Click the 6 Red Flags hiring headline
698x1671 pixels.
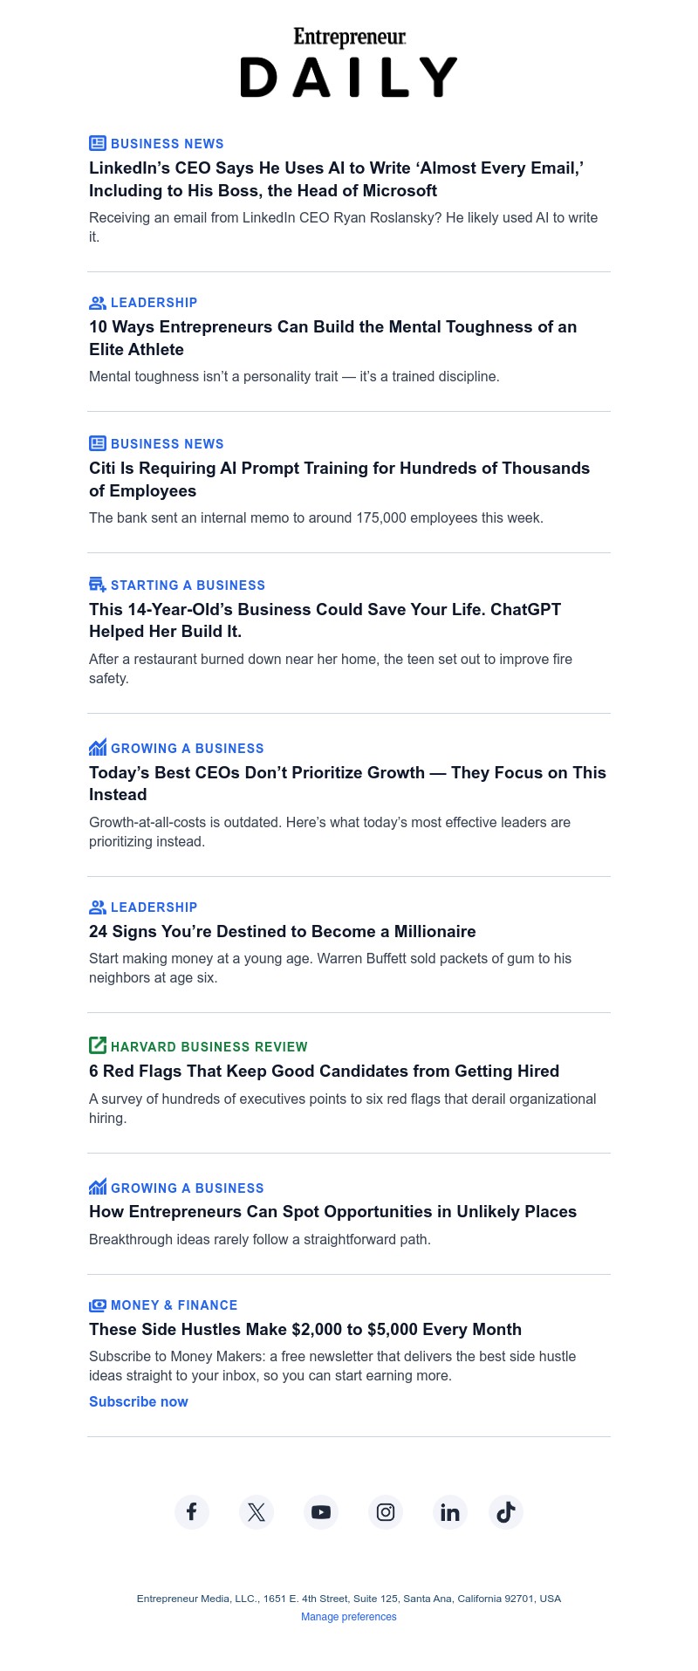pyautogui.click(x=325, y=1071)
